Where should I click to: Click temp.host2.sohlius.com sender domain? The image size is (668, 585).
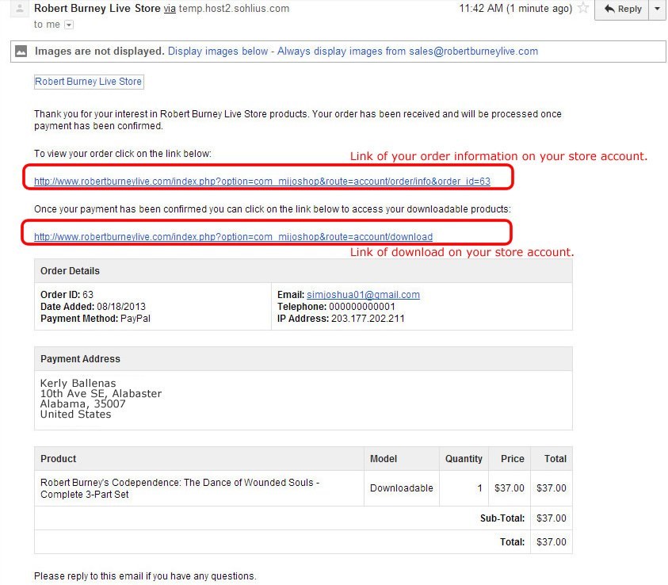pos(234,9)
